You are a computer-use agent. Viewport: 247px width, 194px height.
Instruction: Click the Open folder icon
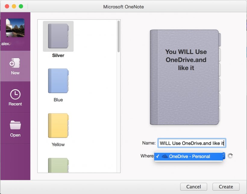pos(15,125)
